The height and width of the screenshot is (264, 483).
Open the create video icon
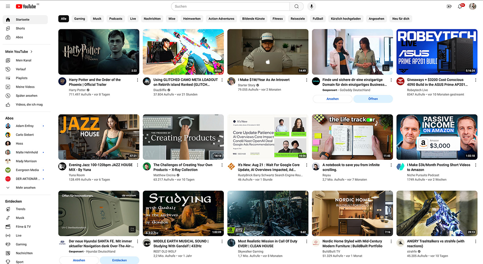coord(449,6)
